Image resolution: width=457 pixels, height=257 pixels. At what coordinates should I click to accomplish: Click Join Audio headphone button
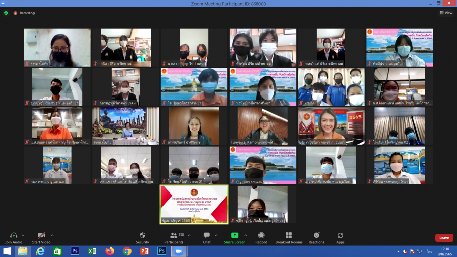[x=14, y=235]
